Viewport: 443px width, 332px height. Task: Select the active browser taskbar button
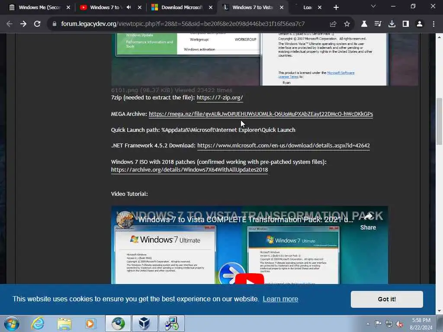tap(118, 323)
